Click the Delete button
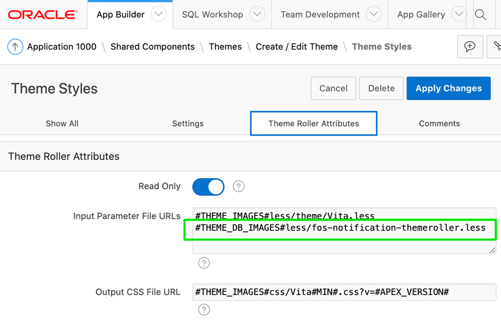The image size is (501, 322). click(381, 88)
